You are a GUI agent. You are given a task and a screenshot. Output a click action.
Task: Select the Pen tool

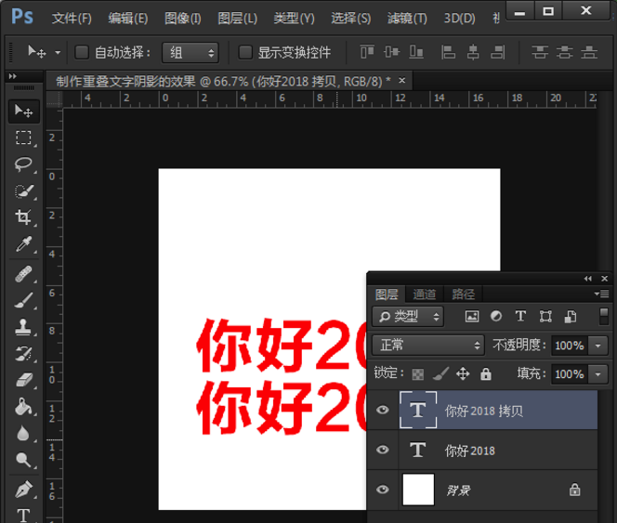[x=23, y=489]
